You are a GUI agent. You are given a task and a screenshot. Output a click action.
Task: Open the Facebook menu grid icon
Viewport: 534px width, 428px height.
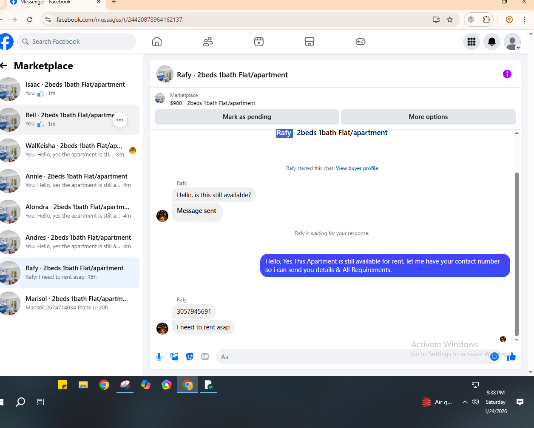472,42
